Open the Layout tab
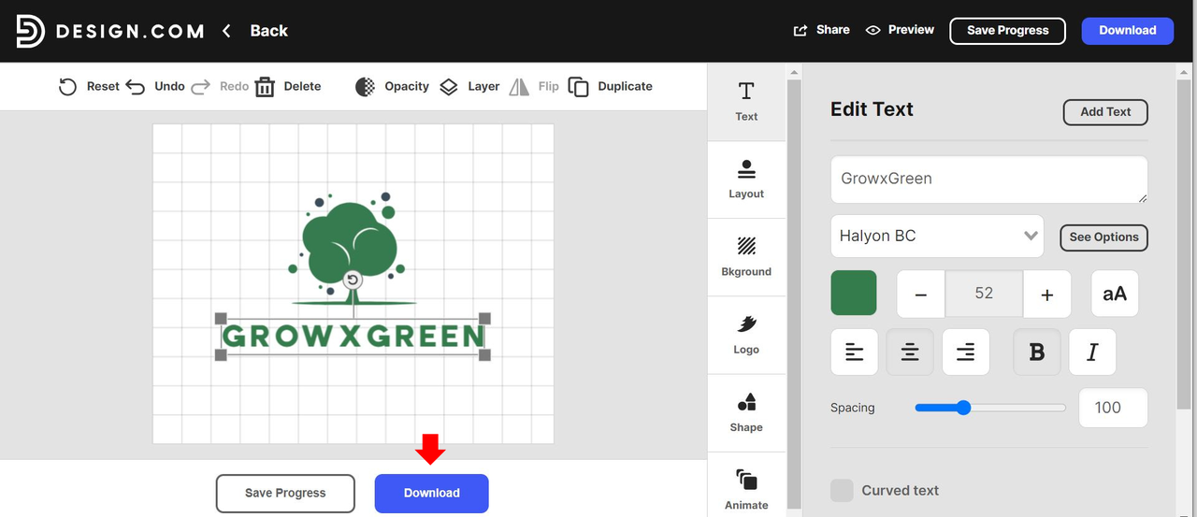Image resolution: width=1197 pixels, height=517 pixels. (746, 180)
